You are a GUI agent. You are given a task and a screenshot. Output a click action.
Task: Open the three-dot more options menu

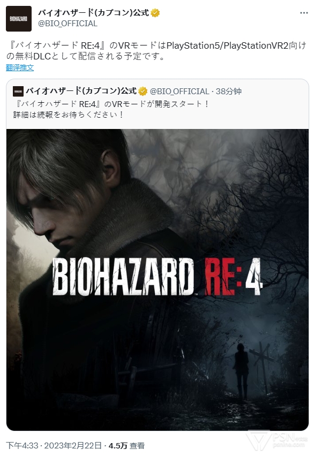tap(304, 13)
